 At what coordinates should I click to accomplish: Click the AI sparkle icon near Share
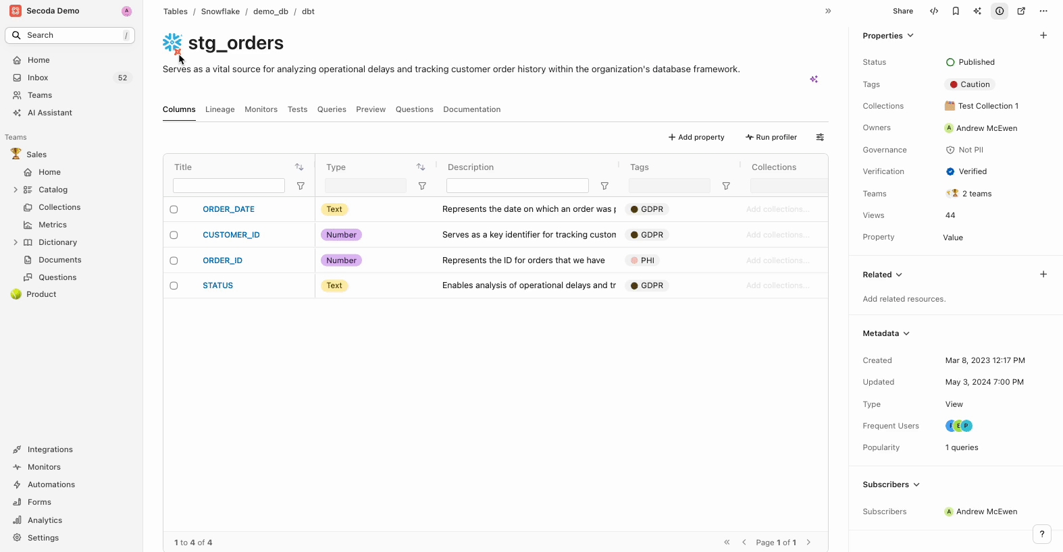click(977, 11)
